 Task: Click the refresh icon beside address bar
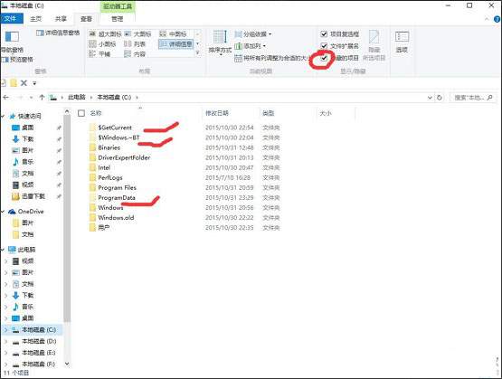[440, 98]
